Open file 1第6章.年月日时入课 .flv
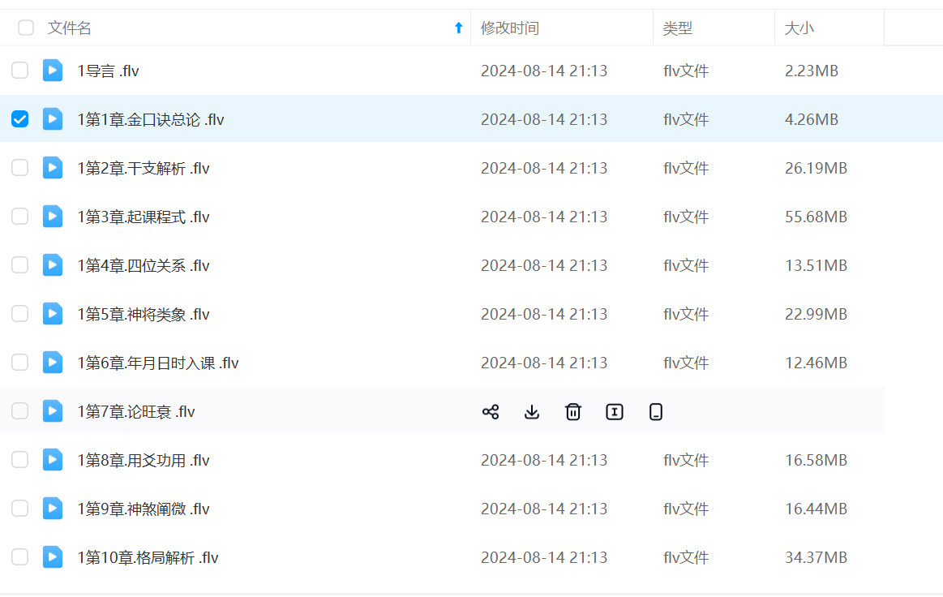 tap(158, 363)
